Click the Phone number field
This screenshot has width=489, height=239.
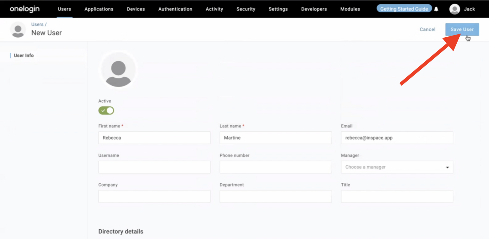[x=276, y=167]
